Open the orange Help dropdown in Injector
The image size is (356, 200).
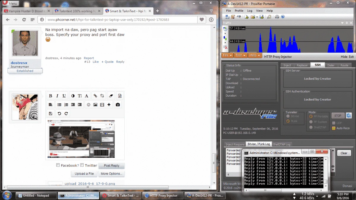click(x=255, y=55)
